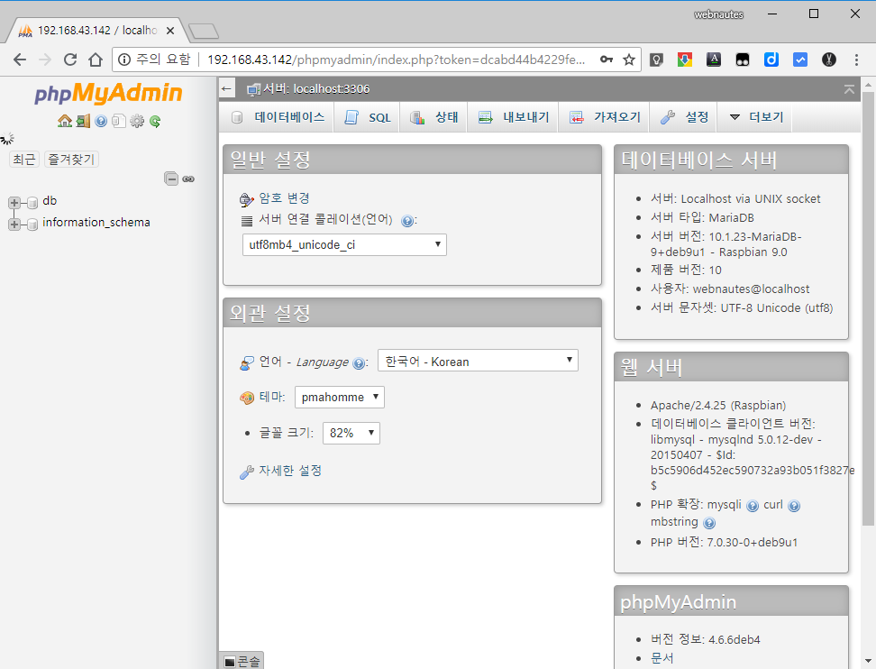
Task: Collapse the top bar with the up-arrow icon
Action: (x=849, y=89)
